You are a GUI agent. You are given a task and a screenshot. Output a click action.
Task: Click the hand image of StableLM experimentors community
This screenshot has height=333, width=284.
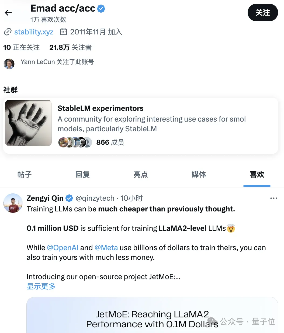[x=28, y=123]
